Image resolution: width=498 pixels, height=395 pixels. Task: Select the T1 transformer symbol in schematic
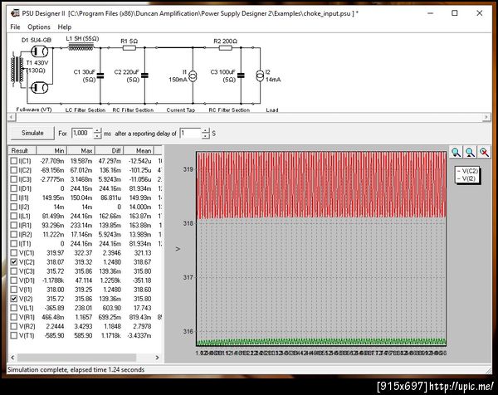pos(17,70)
